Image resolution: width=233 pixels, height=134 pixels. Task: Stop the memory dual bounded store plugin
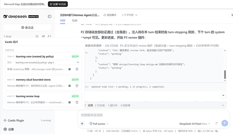pyautogui.click(x=70, y=86)
